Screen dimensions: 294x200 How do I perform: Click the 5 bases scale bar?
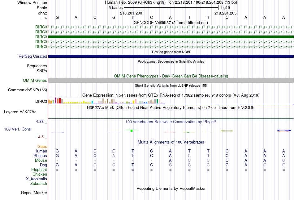pyautogui.click(x=171, y=8)
